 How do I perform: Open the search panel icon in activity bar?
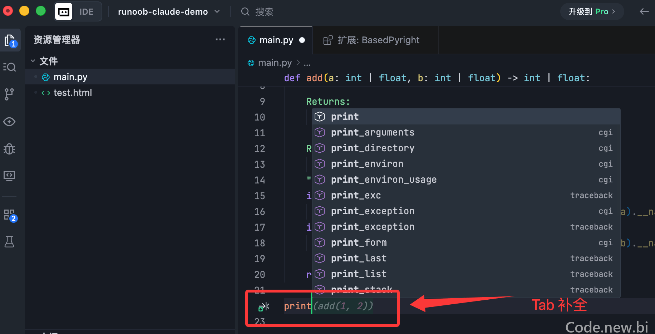click(x=9, y=67)
